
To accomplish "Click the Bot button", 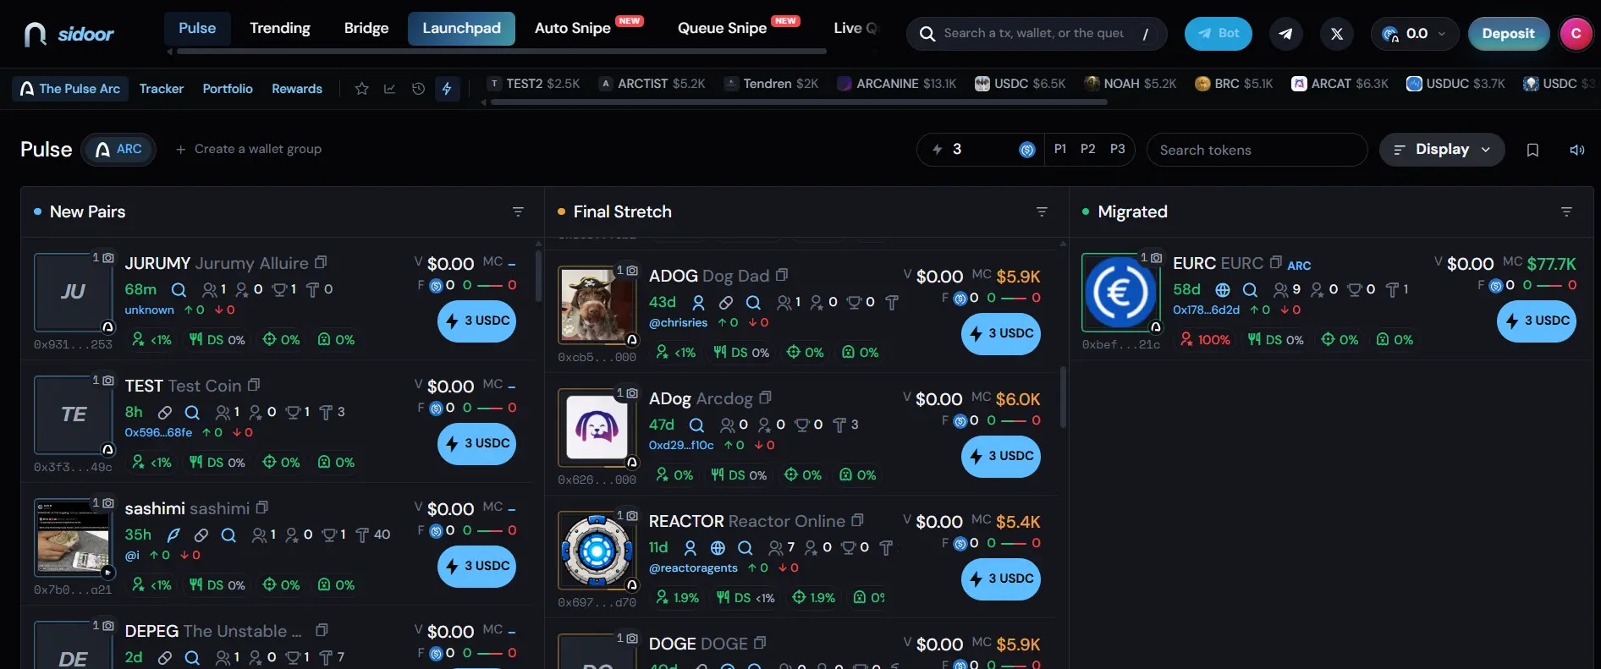I will [1218, 34].
